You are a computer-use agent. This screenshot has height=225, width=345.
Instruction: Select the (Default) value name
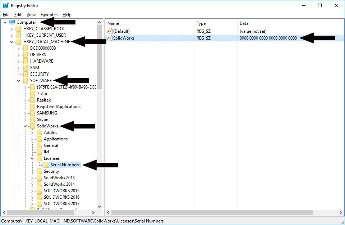[x=121, y=31]
